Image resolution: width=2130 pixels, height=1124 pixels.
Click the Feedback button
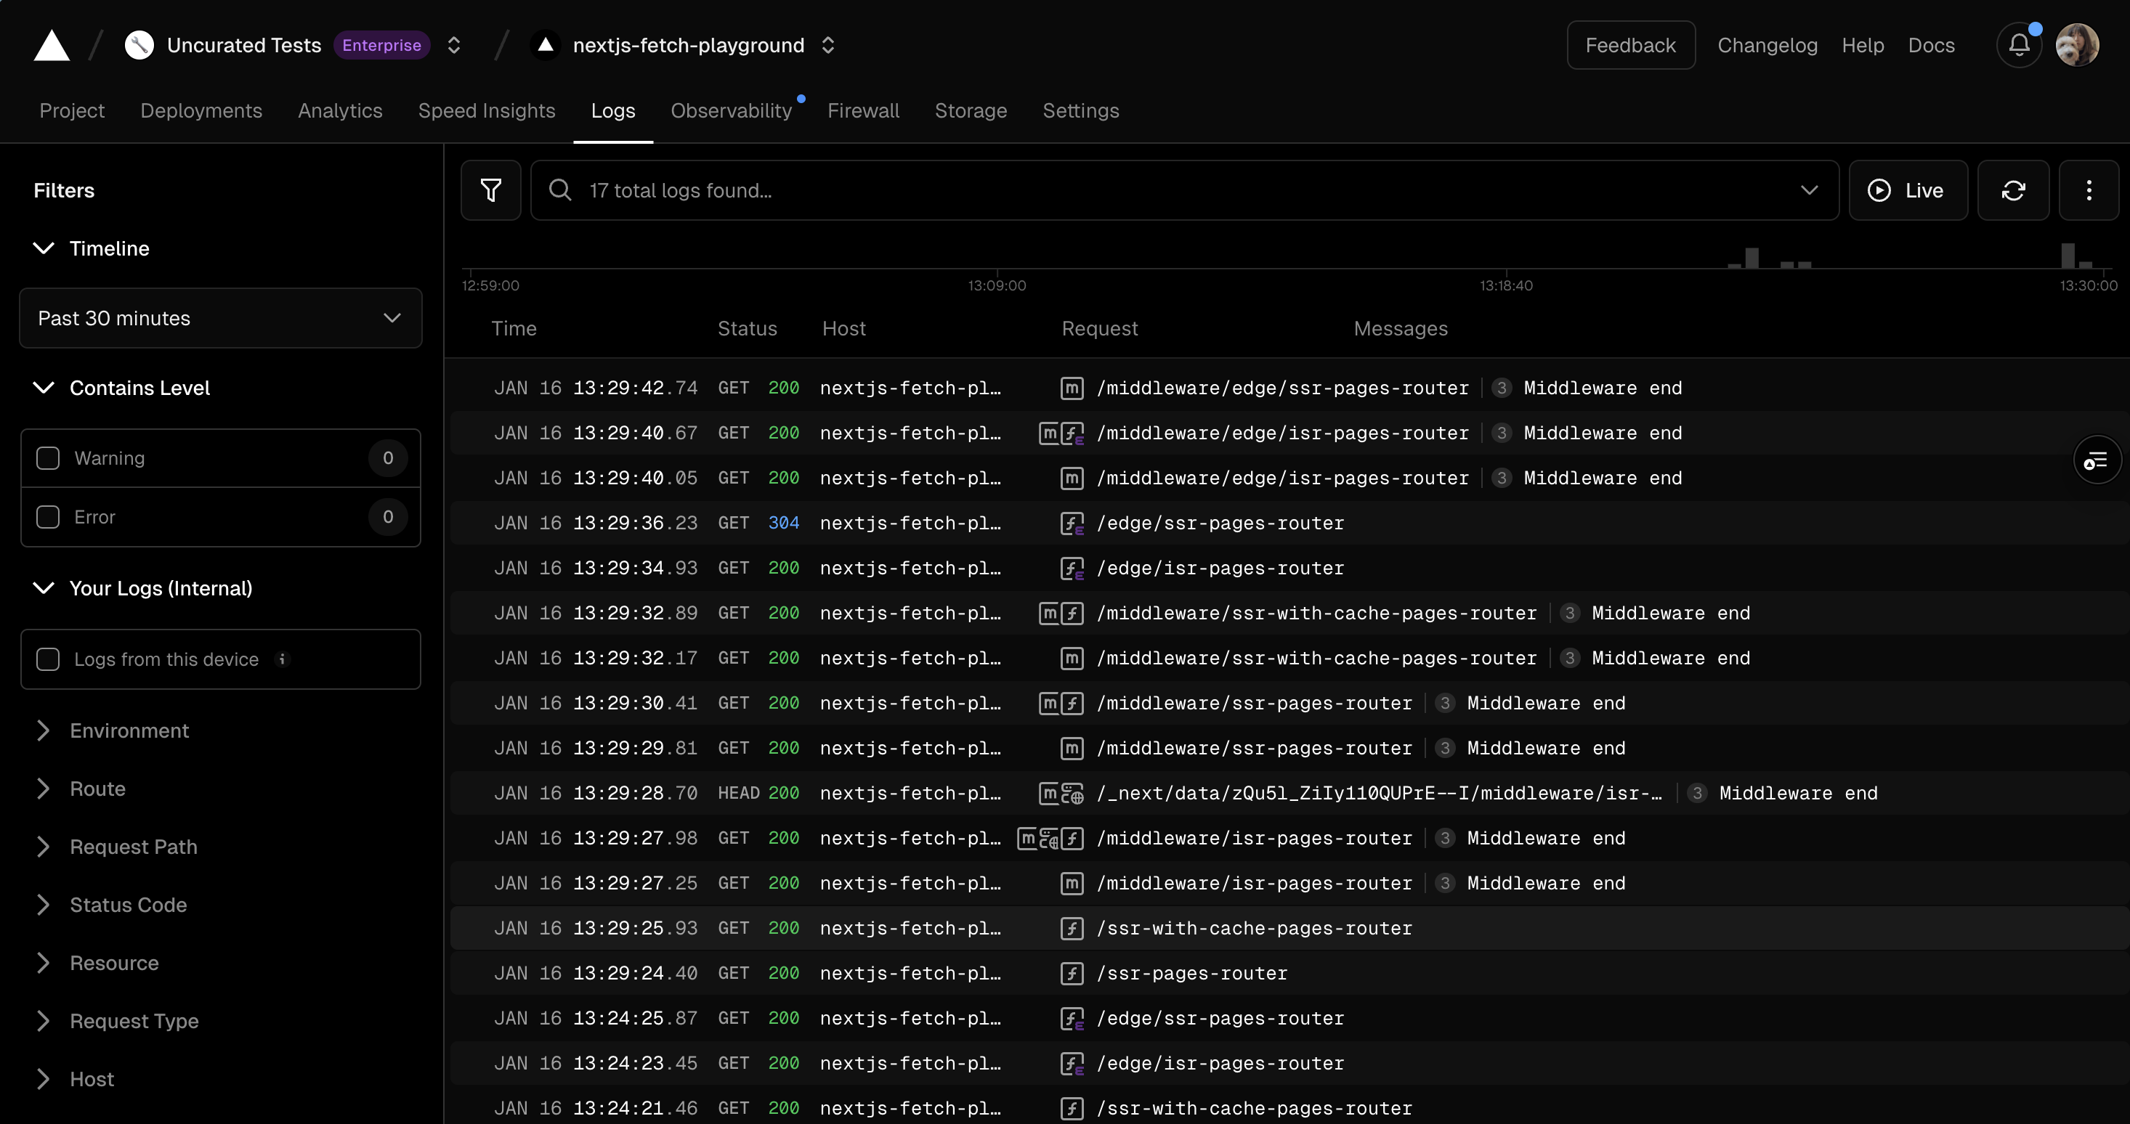(x=1631, y=46)
